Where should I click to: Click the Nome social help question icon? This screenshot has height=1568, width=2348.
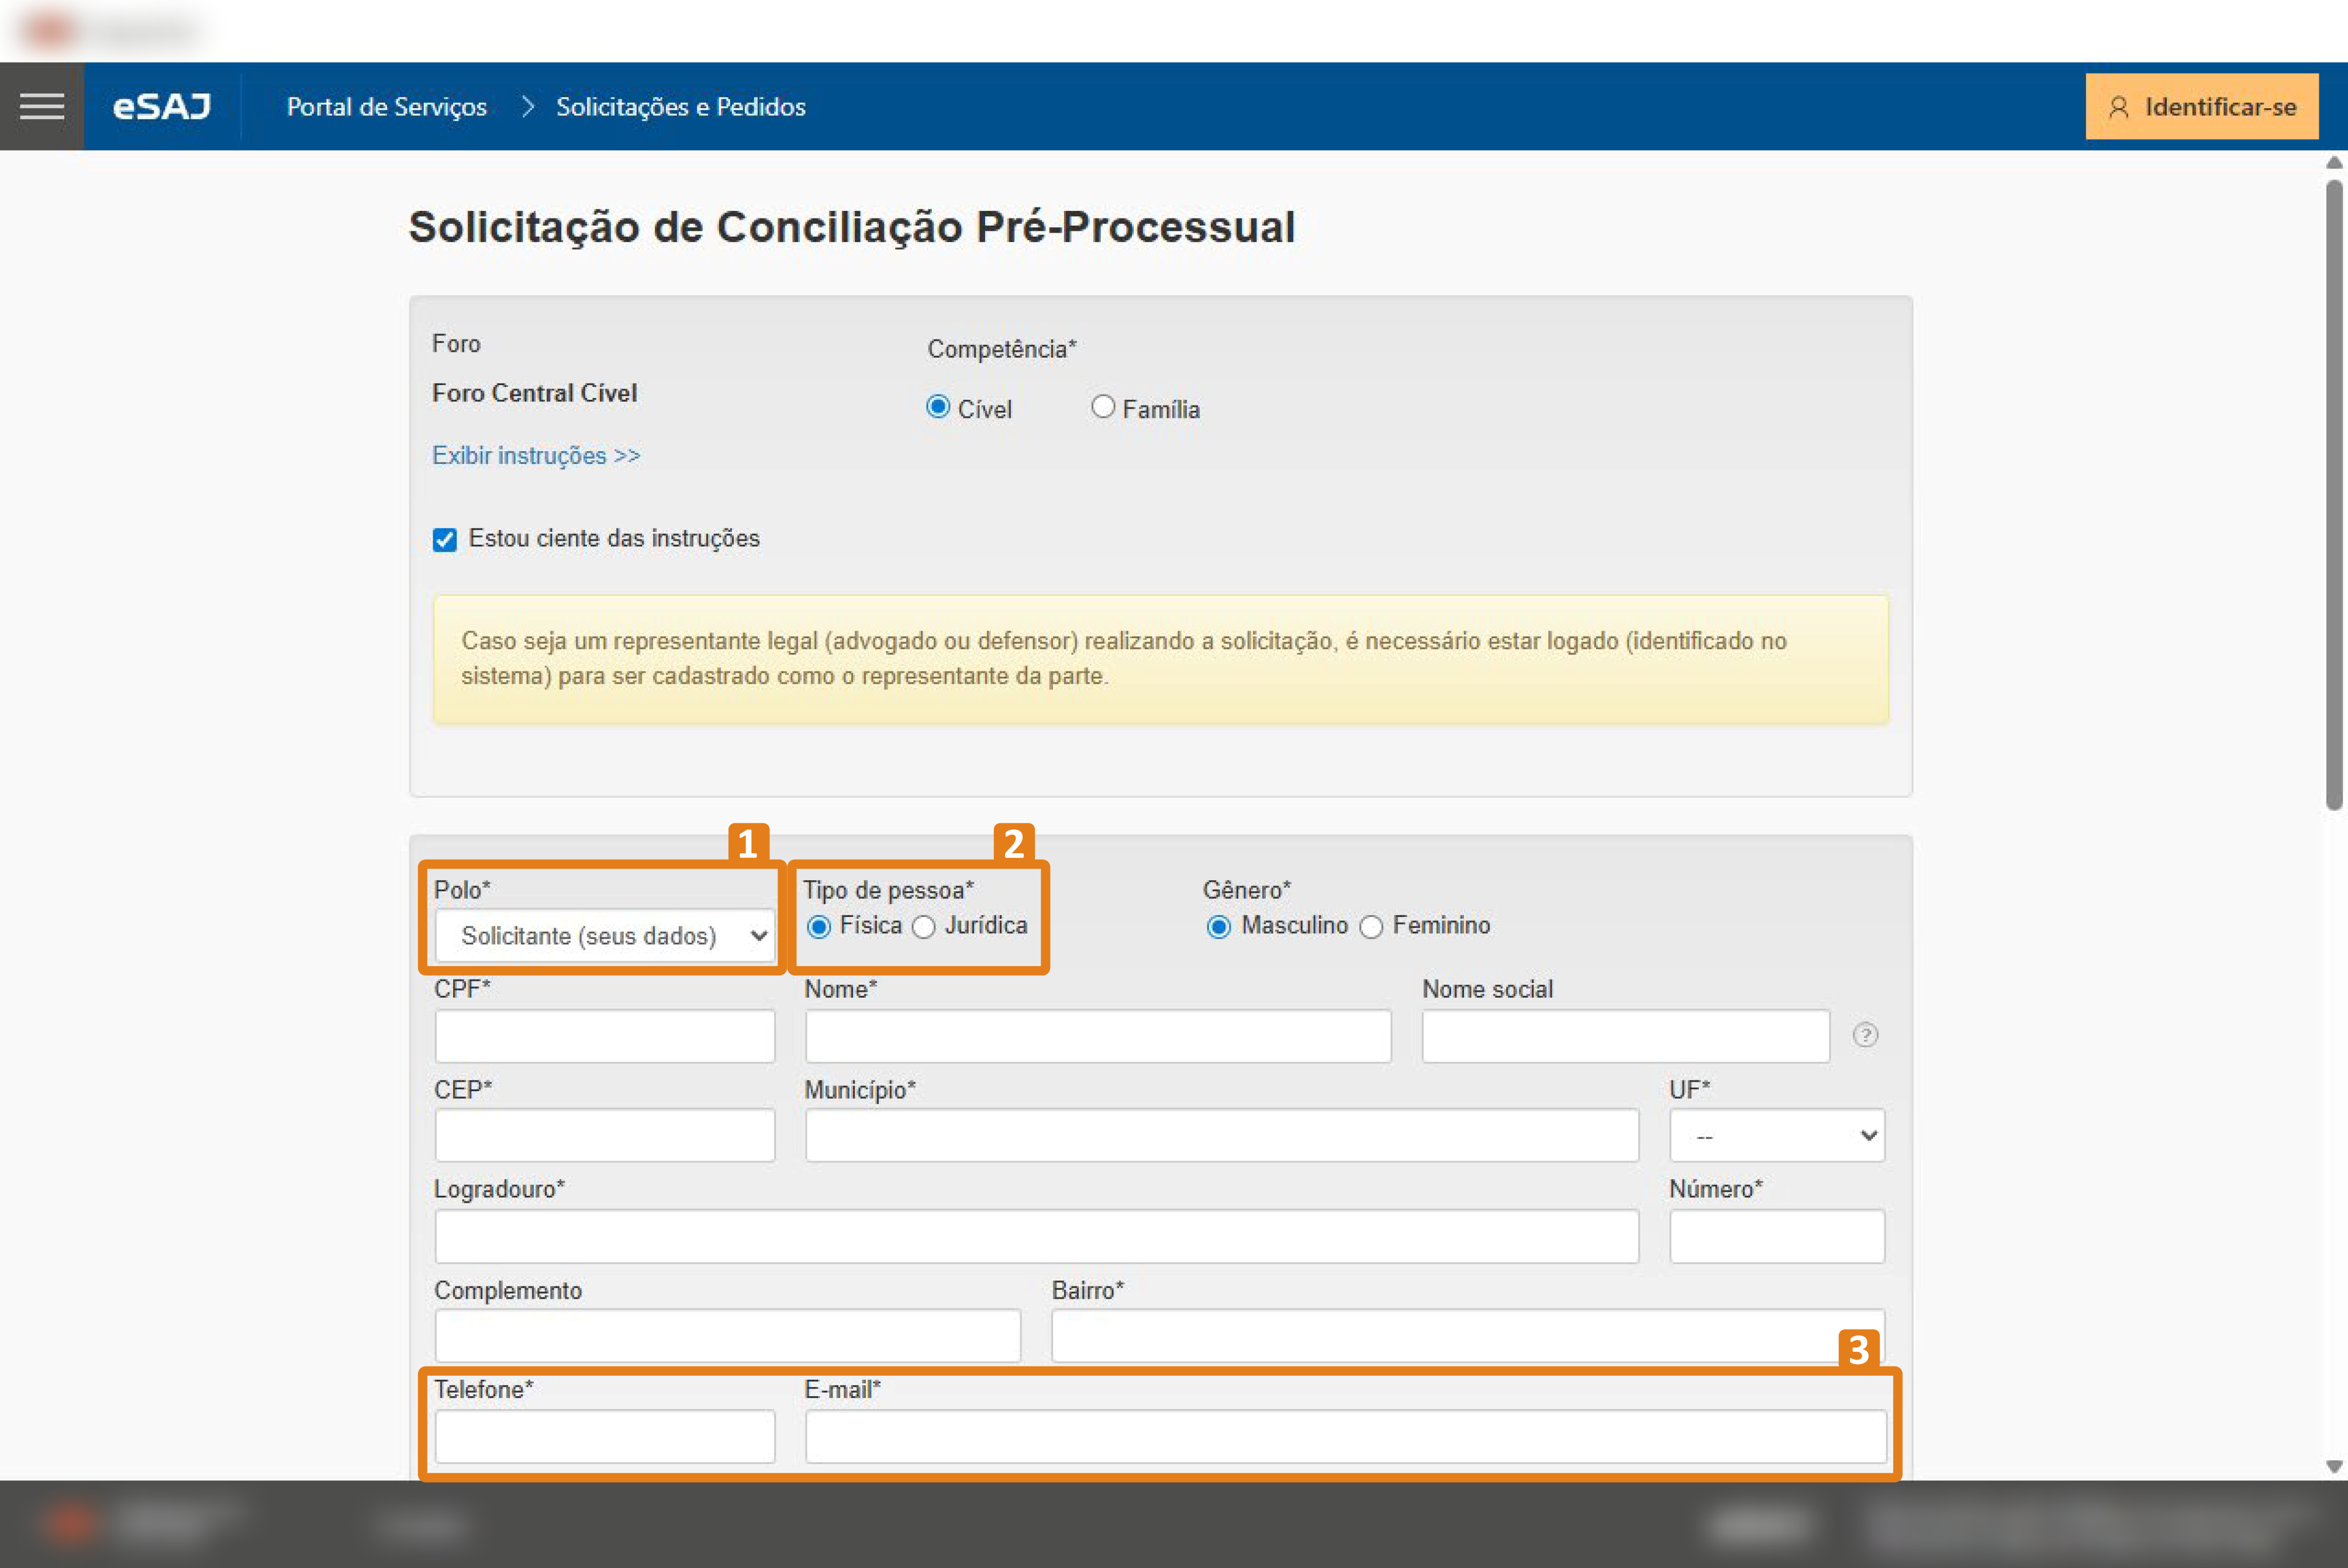point(1865,1035)
